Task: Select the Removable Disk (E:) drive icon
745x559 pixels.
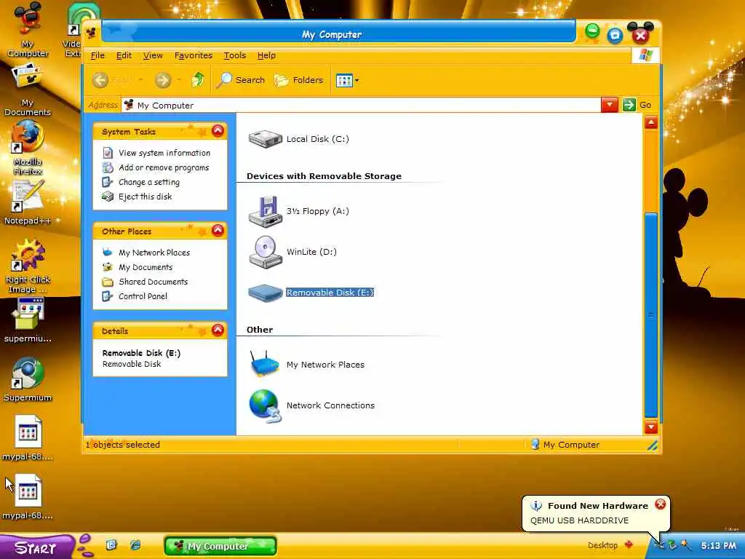Action: (265, 293)
